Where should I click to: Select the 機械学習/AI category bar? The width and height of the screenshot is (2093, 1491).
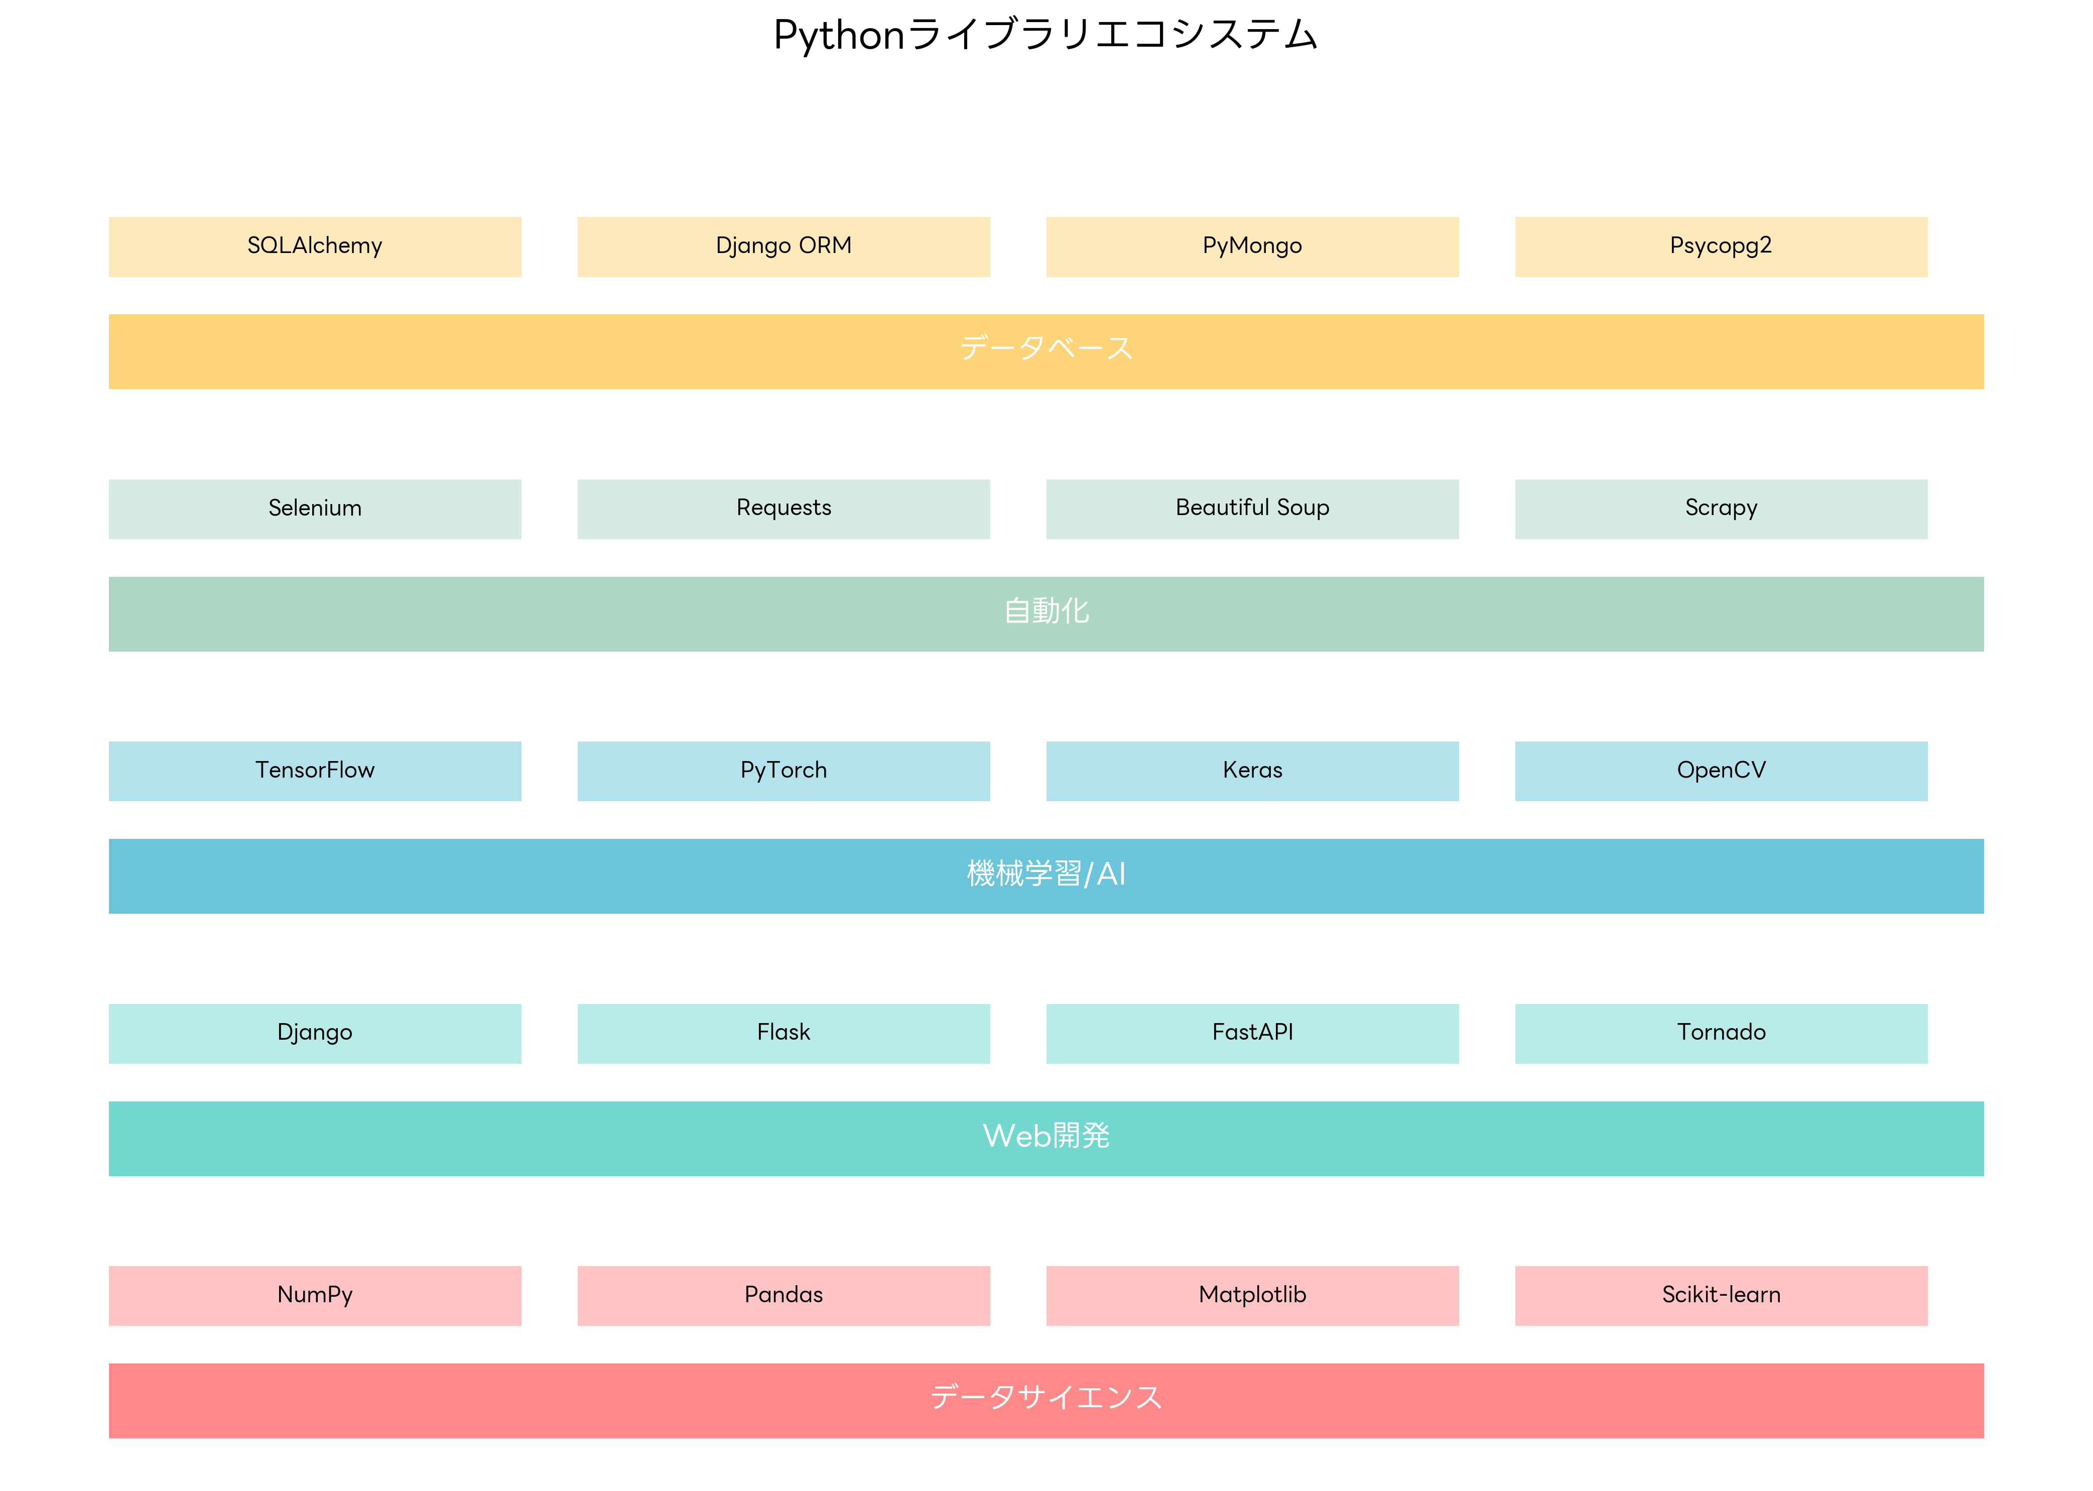click(1047, 876)
